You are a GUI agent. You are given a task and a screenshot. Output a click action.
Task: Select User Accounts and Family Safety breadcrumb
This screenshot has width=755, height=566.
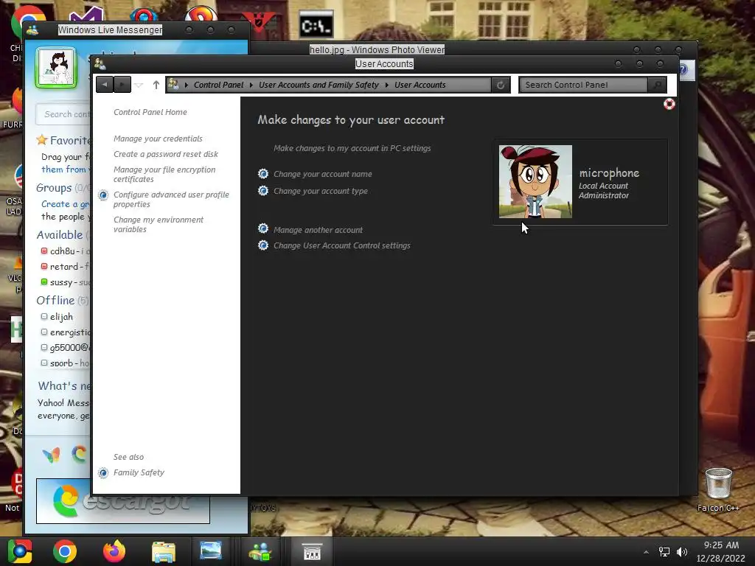click(x=319, y=85)
